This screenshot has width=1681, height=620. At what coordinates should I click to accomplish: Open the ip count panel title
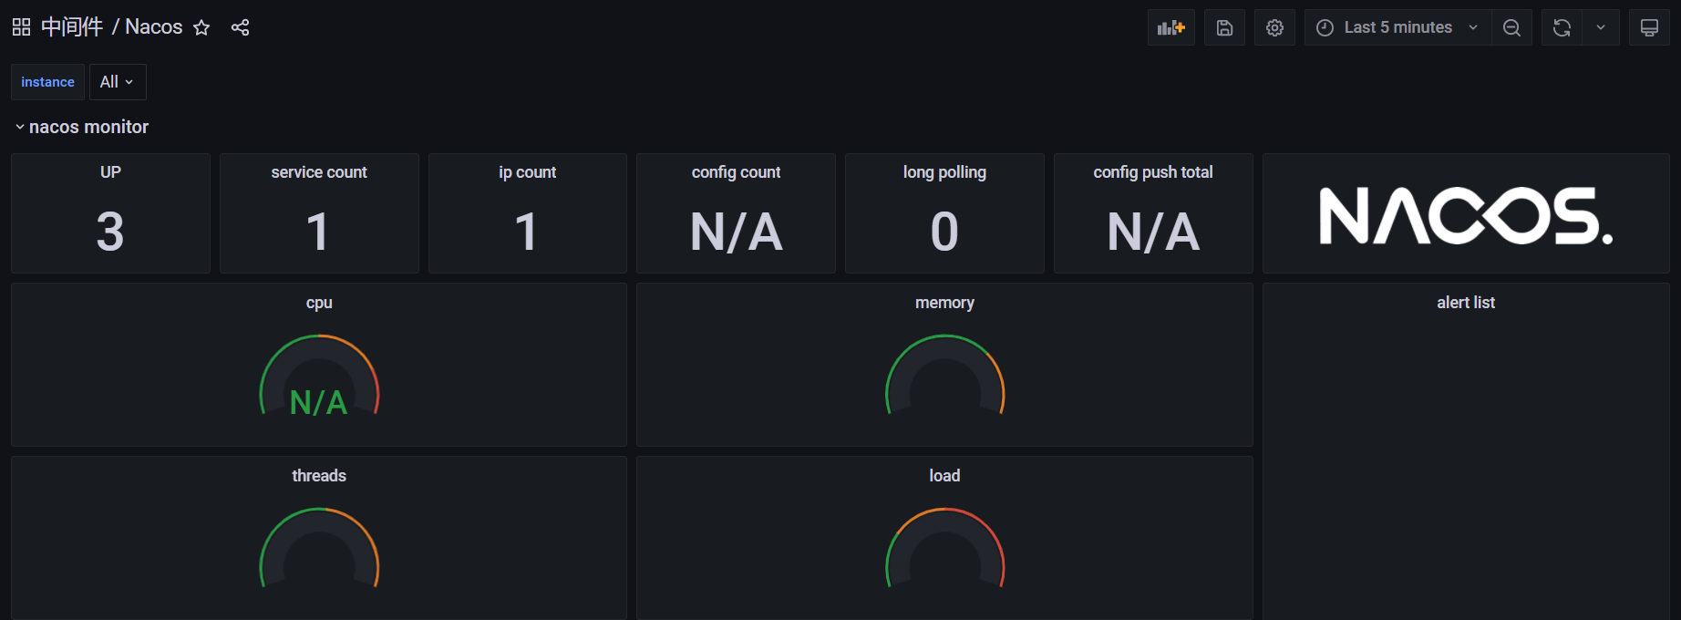tap(528, 172)
